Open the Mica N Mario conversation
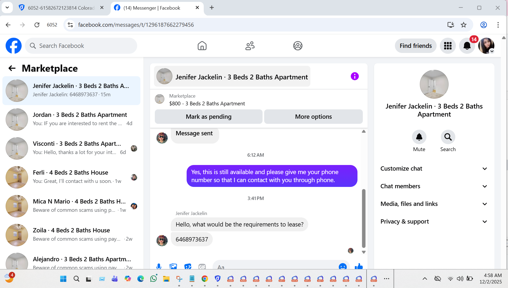This screenshot has width=508, height=288. (x=71, y=206)
